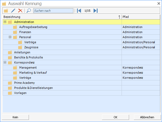Click the Suchen nach search field

[53, 11]
